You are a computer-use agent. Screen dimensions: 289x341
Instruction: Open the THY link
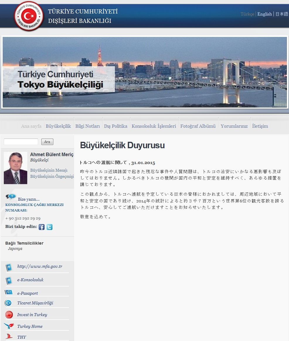pyautogui.click(x=22, y=337)
